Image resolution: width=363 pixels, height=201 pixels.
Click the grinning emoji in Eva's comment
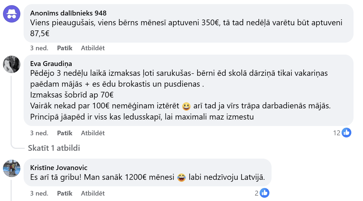tap(186, 107)
